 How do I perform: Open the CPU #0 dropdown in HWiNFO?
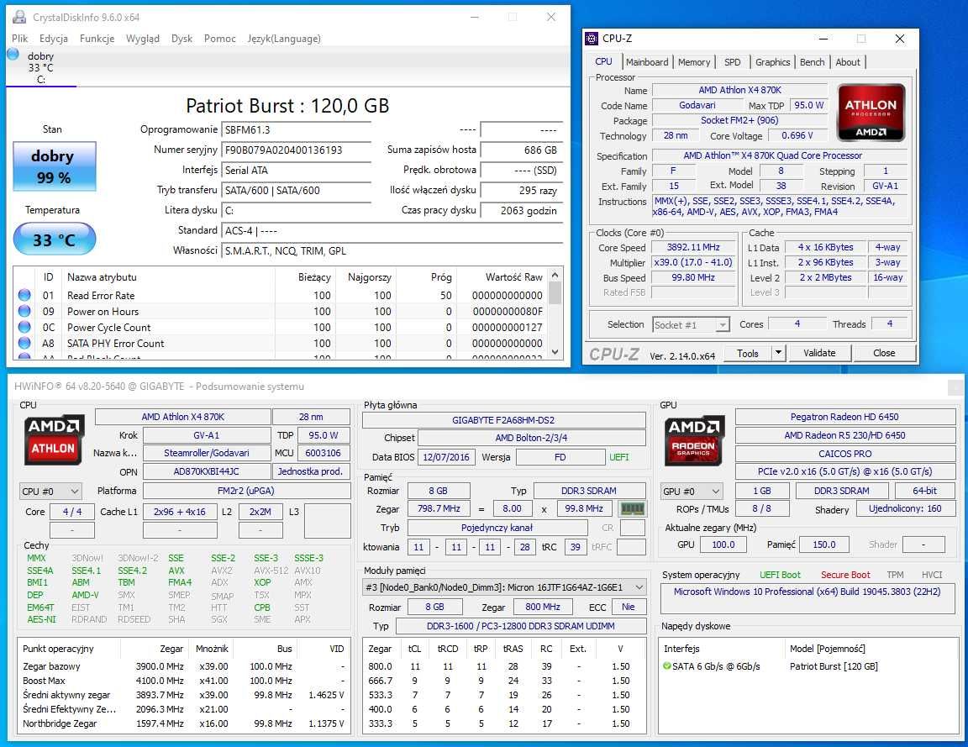click(x=50, y=492)
